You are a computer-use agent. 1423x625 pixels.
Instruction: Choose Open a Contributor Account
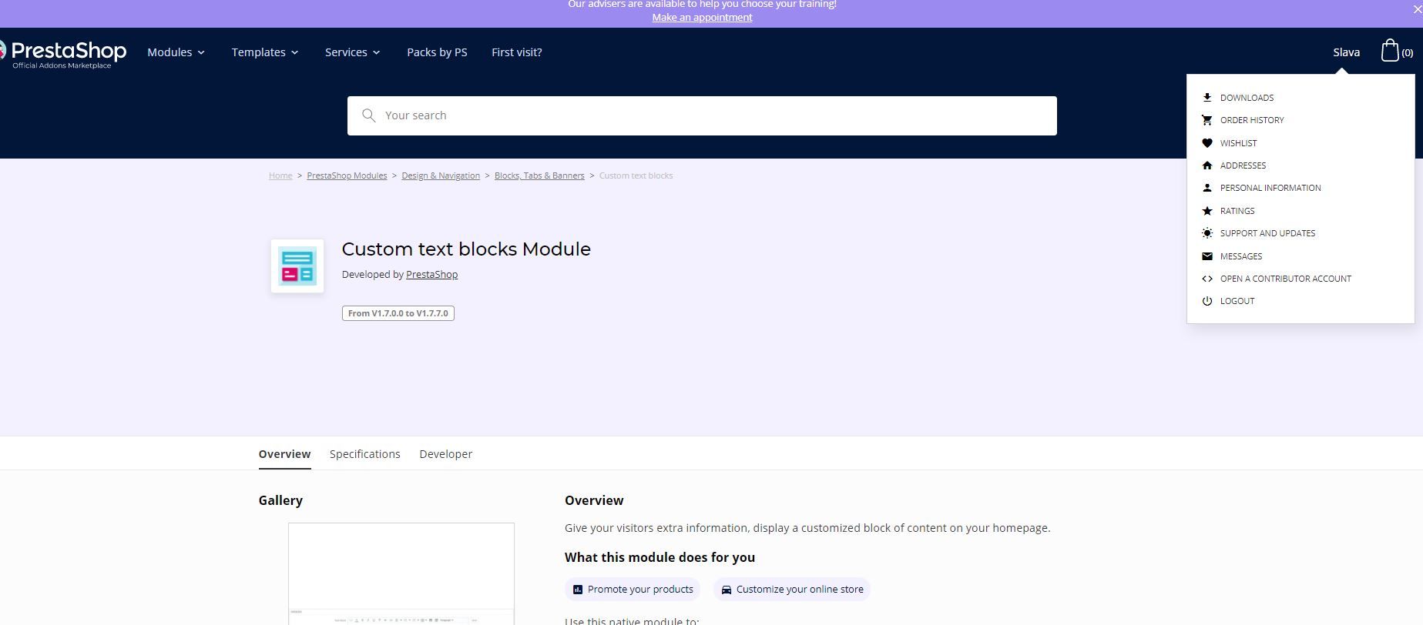(1286, 279)
